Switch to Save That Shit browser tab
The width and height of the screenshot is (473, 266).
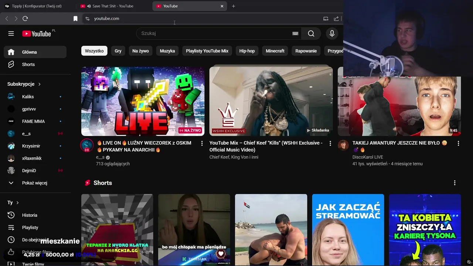click(113, 6)
